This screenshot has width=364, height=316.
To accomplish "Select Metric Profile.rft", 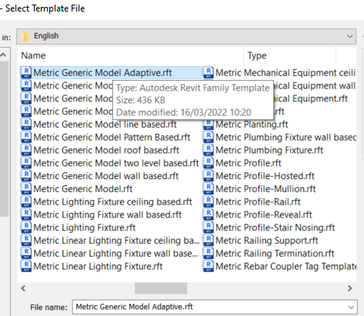I will pos(249,163).
